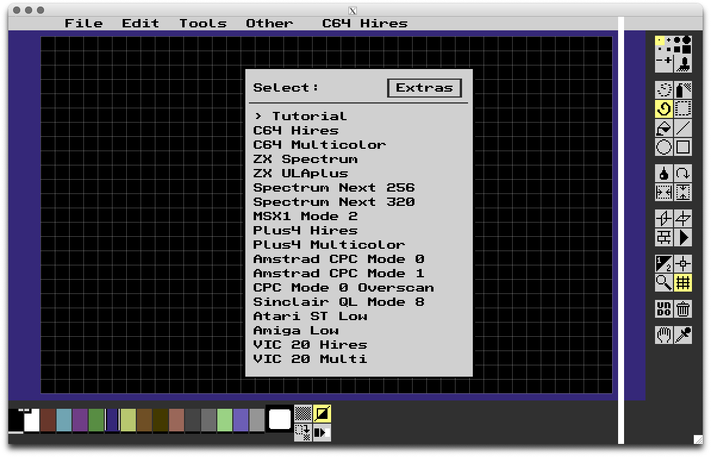Viewport: 711px width, 457px height.
Task: Open the C64 Hires mode menu
Action: point(365,23)
